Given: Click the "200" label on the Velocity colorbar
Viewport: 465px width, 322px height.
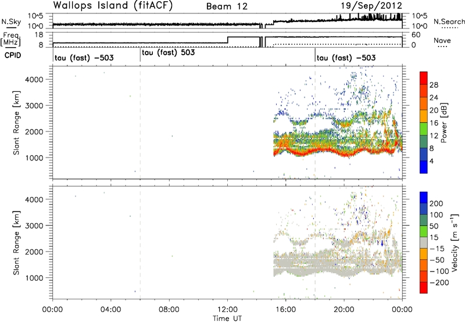Looking at the screenshot, I should (x=437, y=203).
